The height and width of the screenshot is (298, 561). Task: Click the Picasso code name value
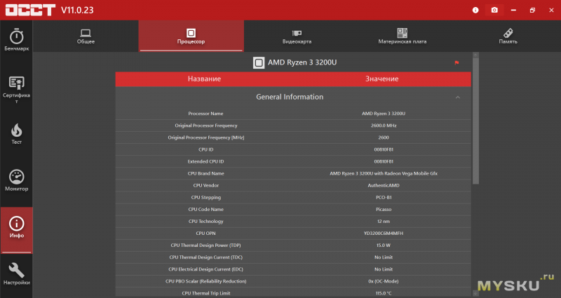(x=384, y=209)
